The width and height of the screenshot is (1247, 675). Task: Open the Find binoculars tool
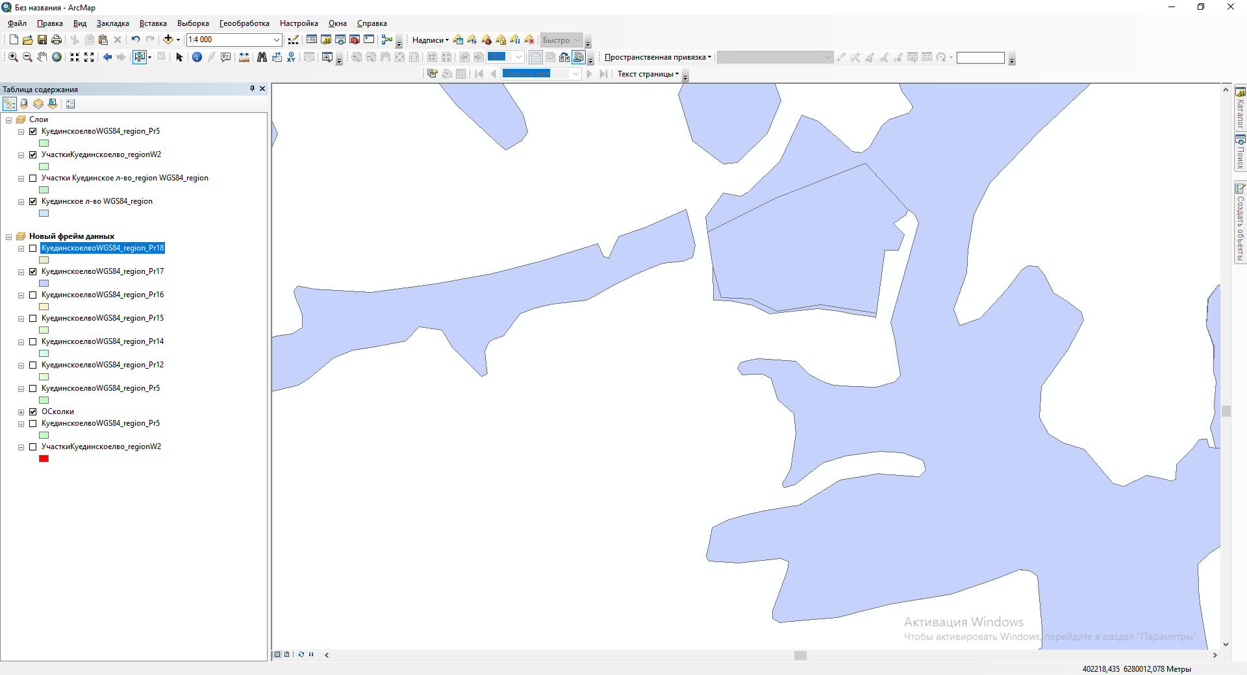pyautogui.click(x=262, y=57)
